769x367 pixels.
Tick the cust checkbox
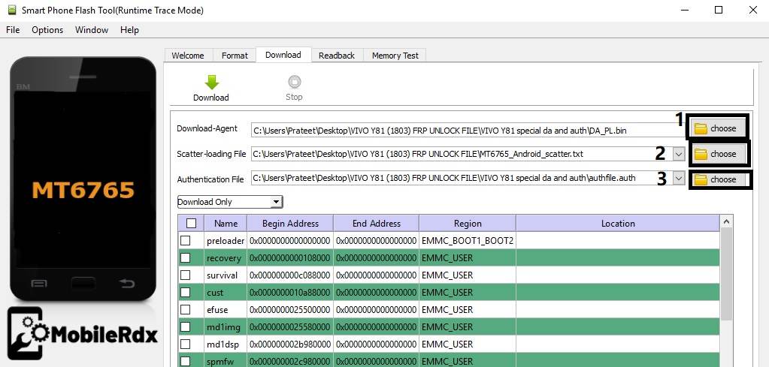click(186, 293)
